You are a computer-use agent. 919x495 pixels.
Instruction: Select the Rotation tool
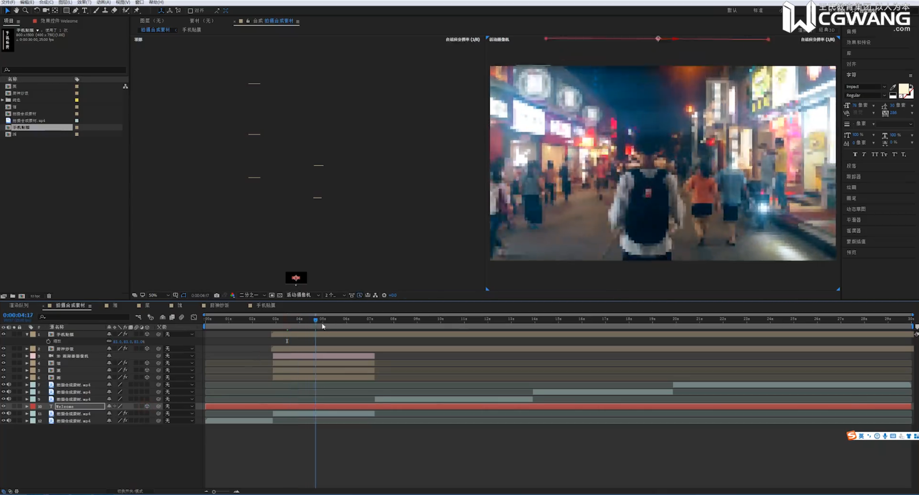point(37,10)
